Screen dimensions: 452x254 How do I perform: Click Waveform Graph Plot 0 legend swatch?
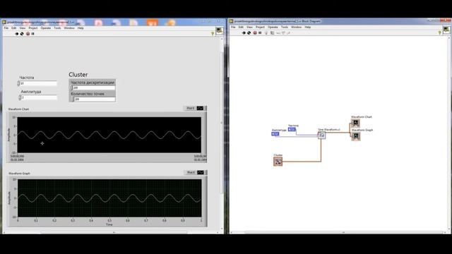[201, 172]
